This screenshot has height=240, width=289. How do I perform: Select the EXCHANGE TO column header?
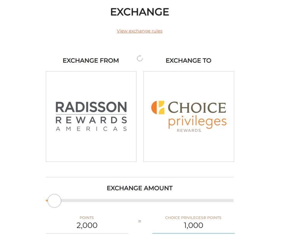click(188, 60)
